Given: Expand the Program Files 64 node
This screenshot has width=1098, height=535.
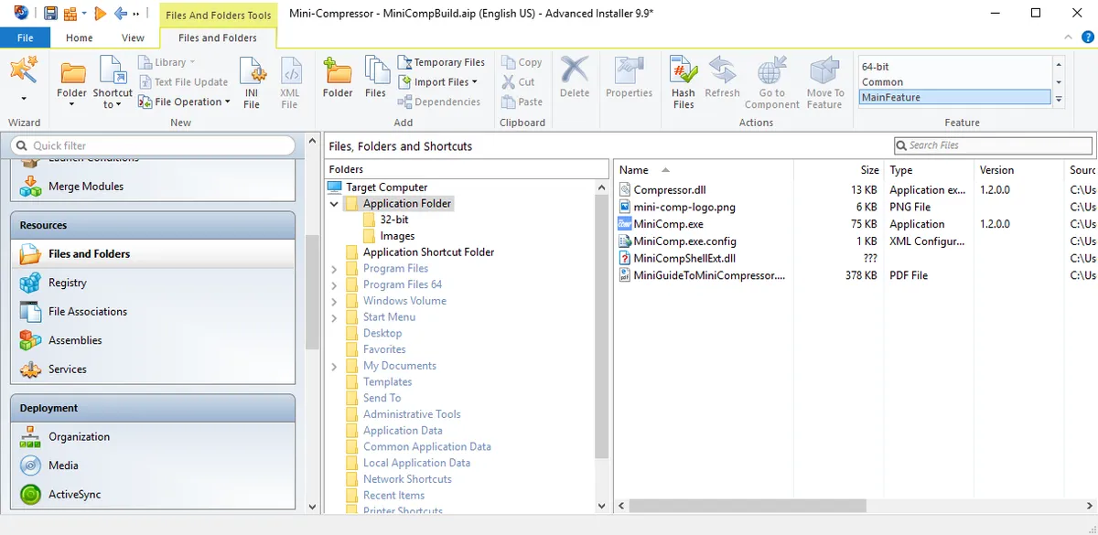Looking at the screenshot, I should [x=335, y=284].
